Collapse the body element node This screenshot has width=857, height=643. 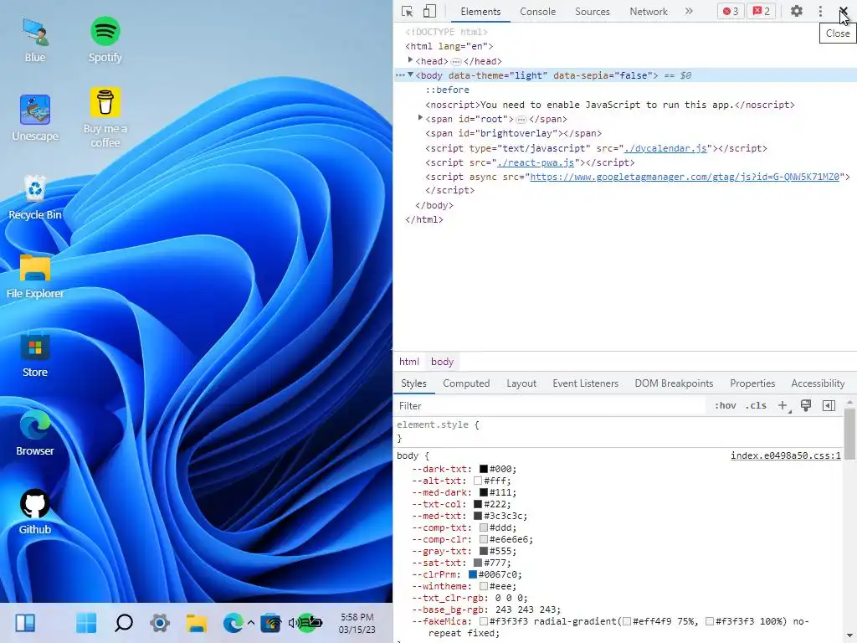tap(410, 75)
